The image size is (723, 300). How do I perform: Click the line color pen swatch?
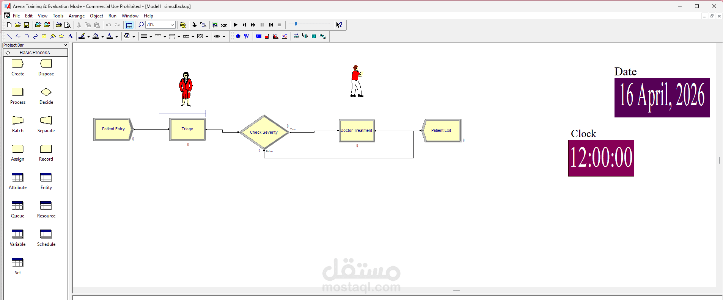point(82,36)
